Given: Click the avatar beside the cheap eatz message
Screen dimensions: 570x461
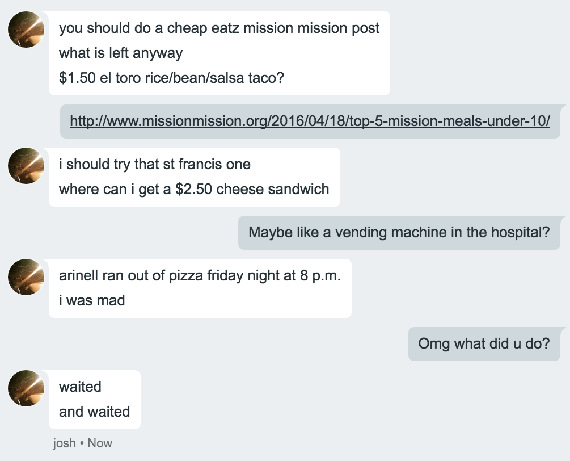Looking at the screenshot, I should pyautogui.click(x=26, y=30).
